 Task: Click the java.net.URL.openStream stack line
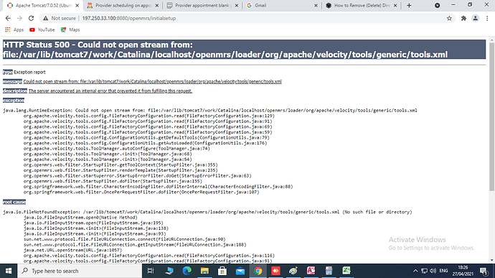[x=72, y=250]
